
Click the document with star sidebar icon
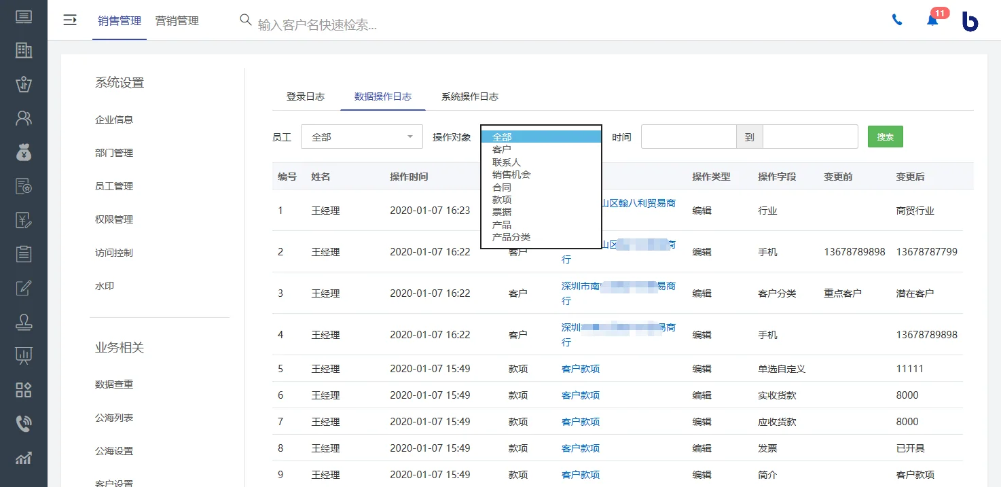pyautogui.click(x=24, y=186)
